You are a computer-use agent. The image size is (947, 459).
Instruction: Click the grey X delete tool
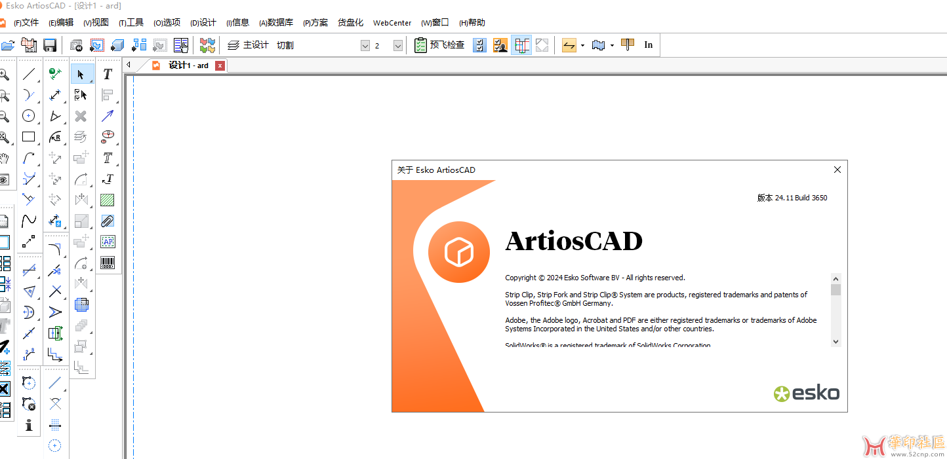[x=81, y=116]
